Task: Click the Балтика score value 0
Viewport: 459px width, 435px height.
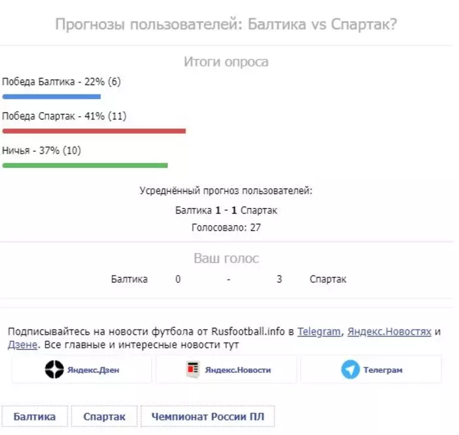Action: (x=178, y=279)
